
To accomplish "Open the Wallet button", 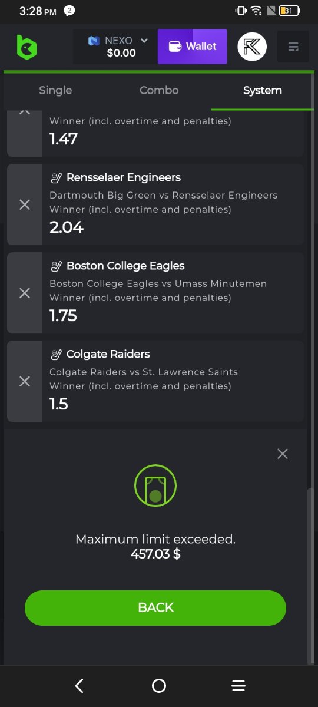I will point(193,47).
